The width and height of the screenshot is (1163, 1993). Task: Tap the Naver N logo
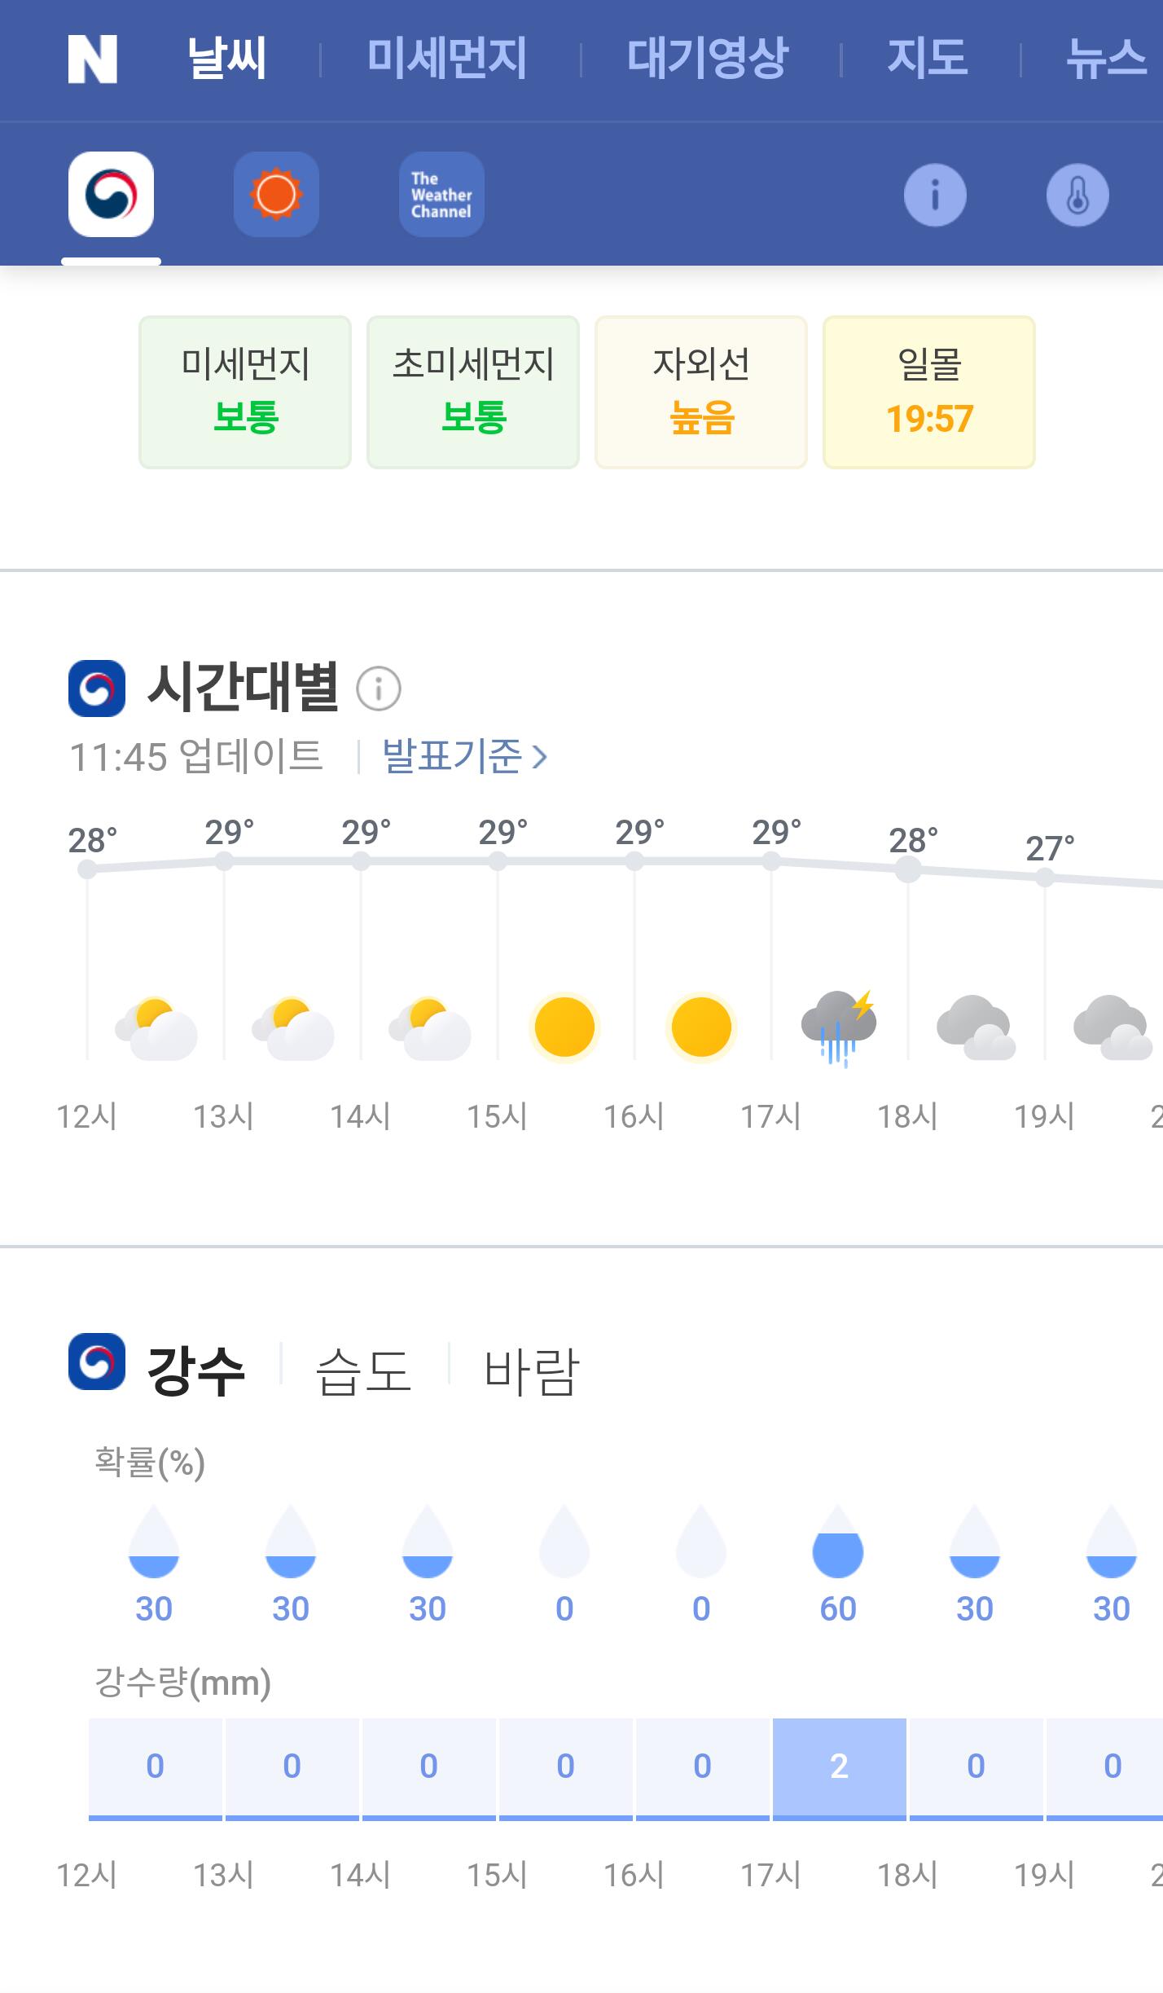tap(92, 59)
